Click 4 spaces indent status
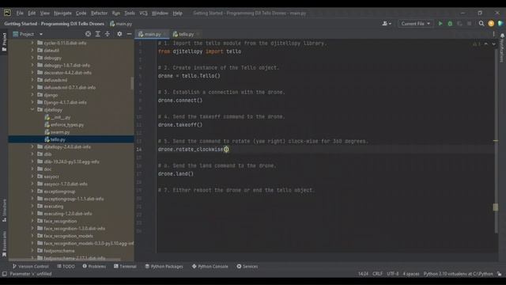The width and height of the screenshot is (506, 285). point(411,274)
